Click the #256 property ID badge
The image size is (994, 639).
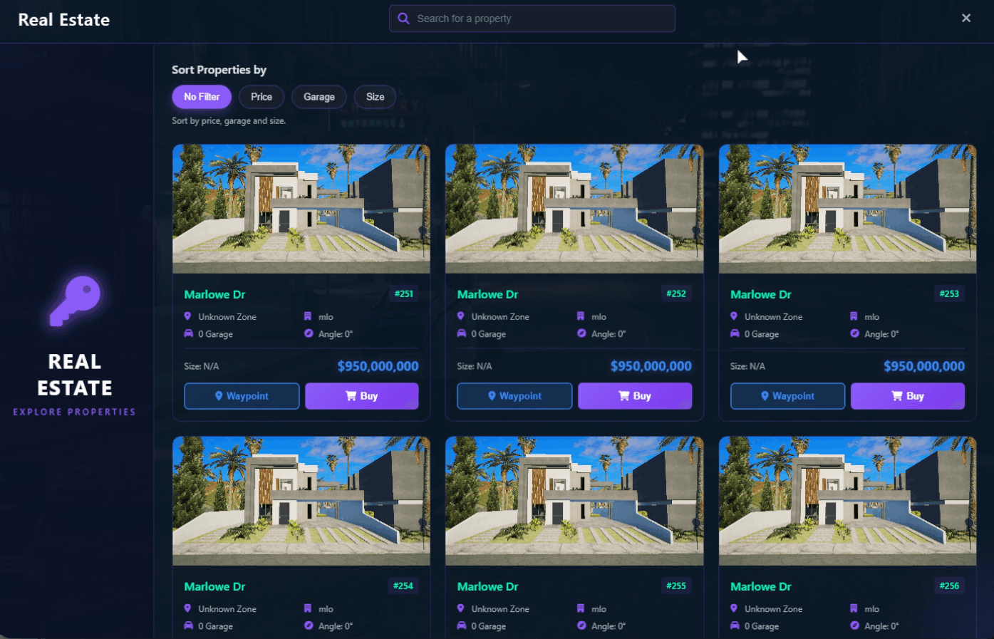click(949, 586)
